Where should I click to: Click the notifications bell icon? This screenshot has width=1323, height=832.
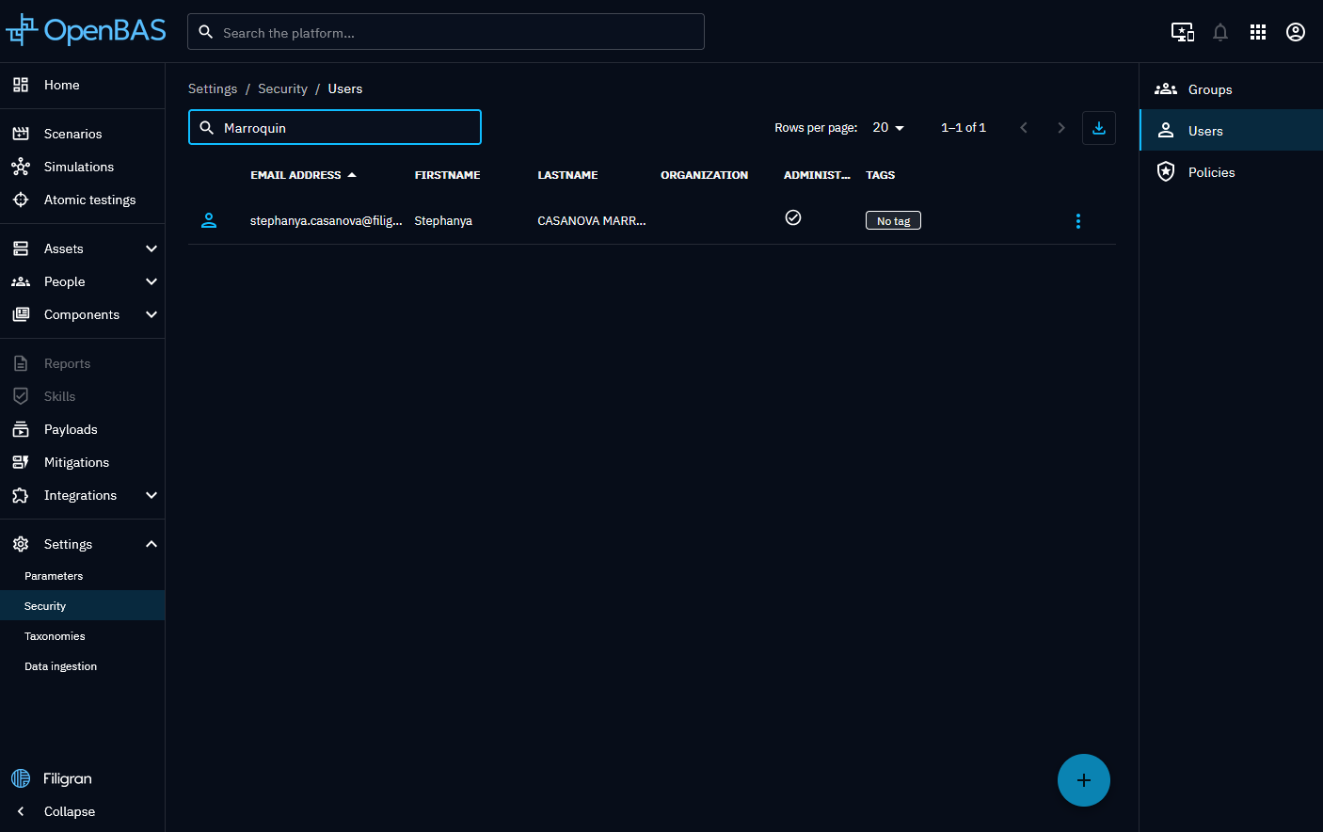1219,33
